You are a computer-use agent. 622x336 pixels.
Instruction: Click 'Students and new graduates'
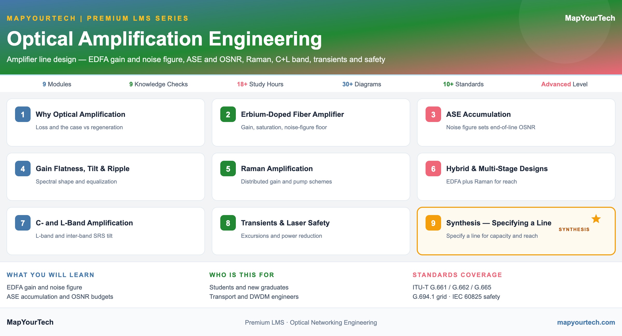point(249,287)
